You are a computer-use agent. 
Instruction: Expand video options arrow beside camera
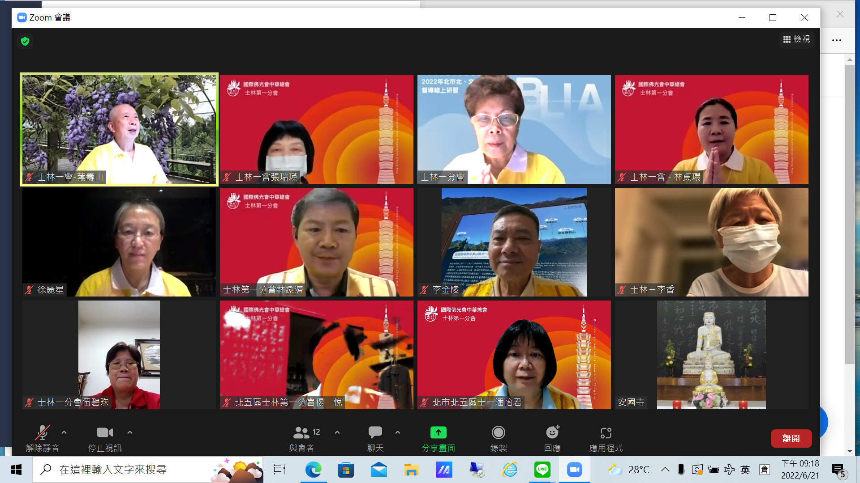tap(130, 432)
